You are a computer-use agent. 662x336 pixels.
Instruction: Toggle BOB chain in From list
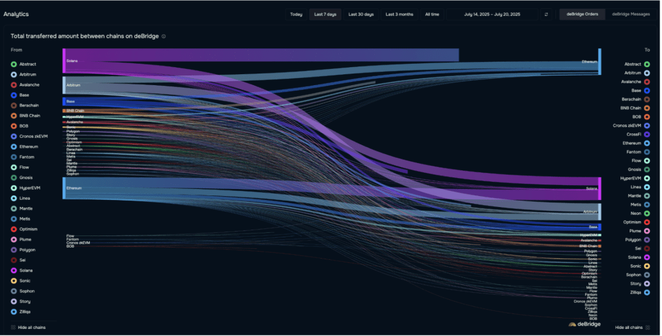tap(20, 126)
